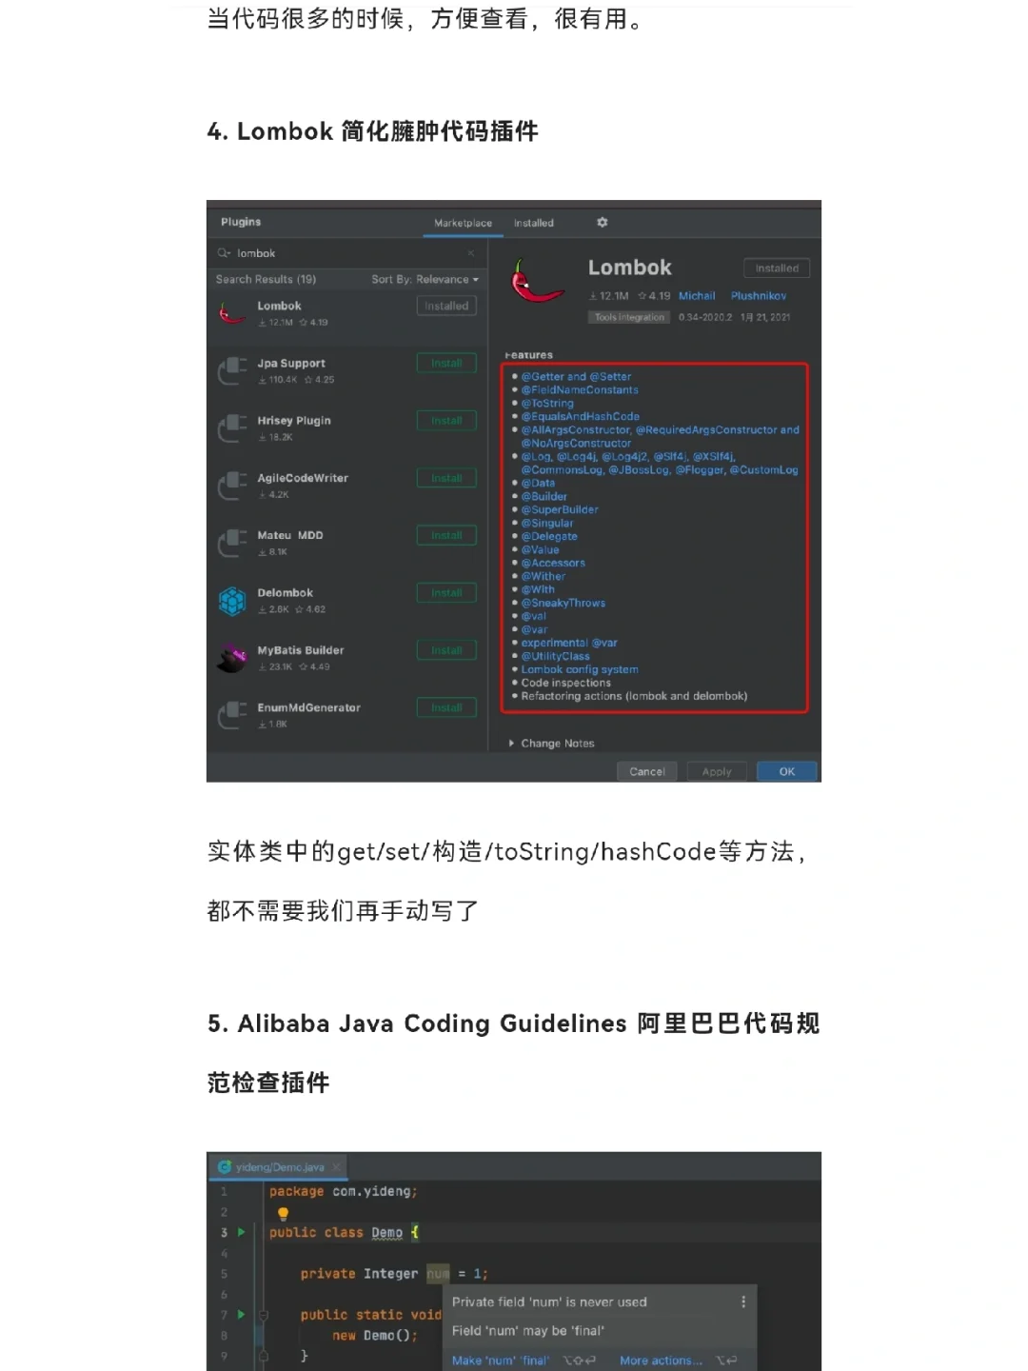Open the @Builder feature link
The image size is (1028, 1371).
coord(544,497)
